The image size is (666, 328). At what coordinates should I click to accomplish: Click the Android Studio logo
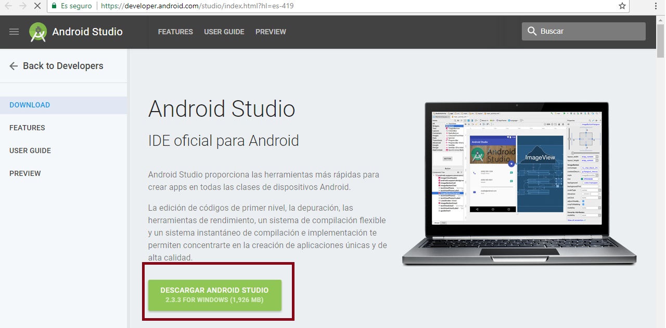[37, 32]
